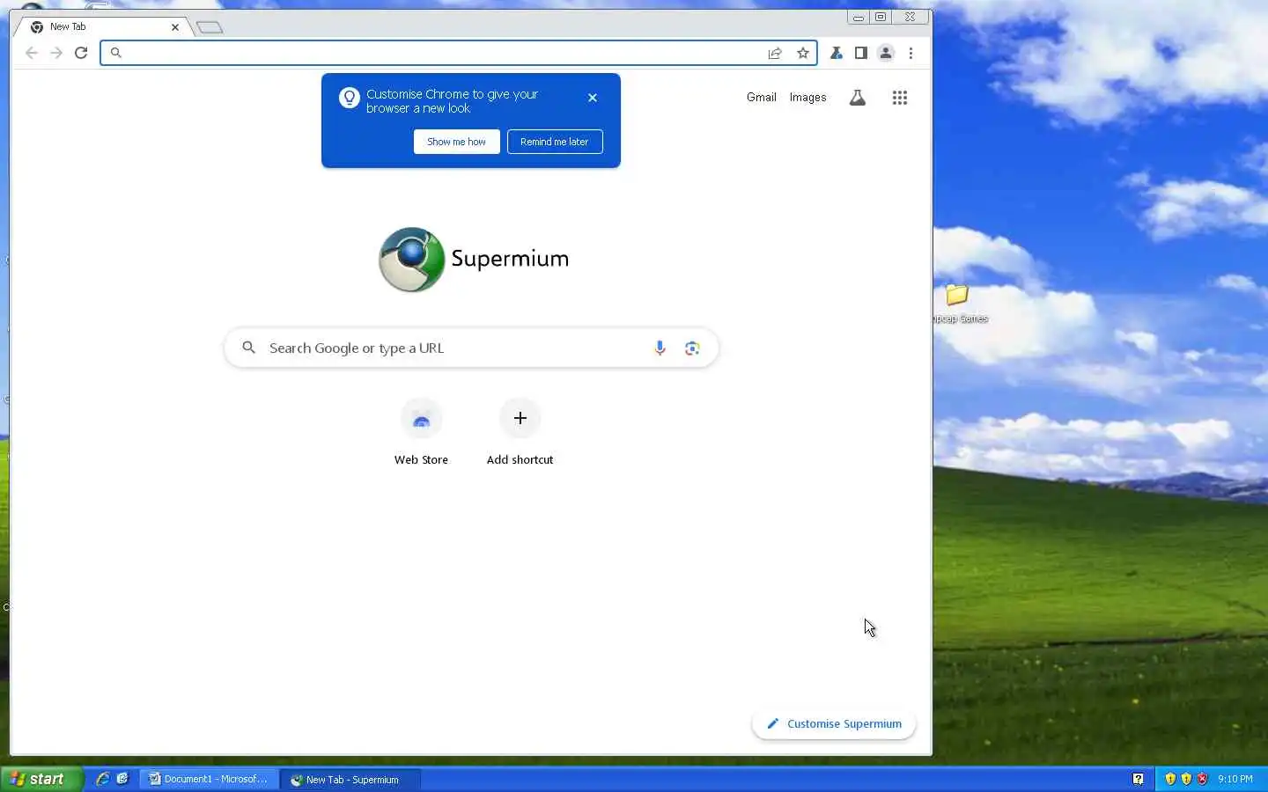
Task: Share this page icon in address bar
Action: pyautogui.click(x=775, y=53)
